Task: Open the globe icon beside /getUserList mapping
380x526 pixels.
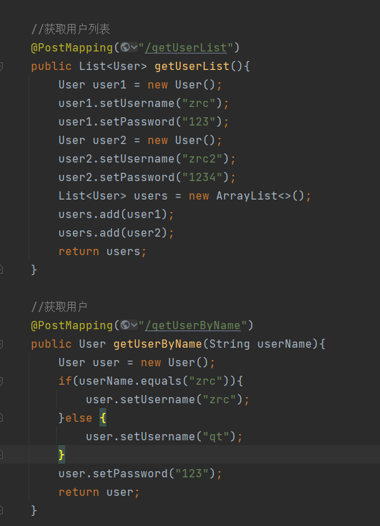Action: pos(125,47)
